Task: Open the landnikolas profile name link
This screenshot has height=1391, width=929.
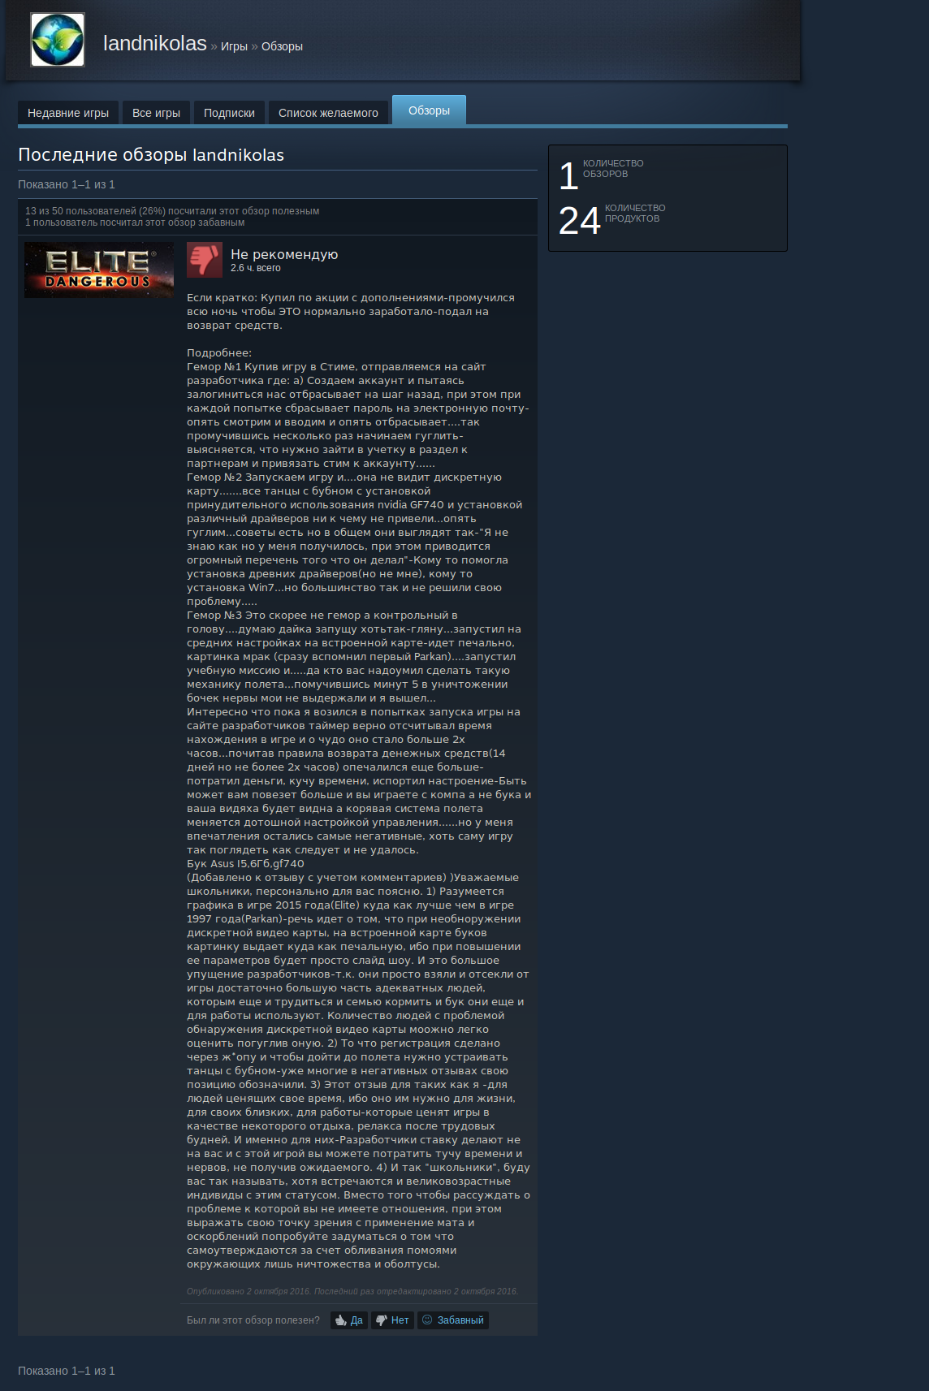Action: click(155, 43)
